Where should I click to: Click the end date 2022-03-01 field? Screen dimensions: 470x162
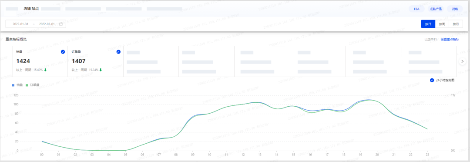[x=47, y=24]
